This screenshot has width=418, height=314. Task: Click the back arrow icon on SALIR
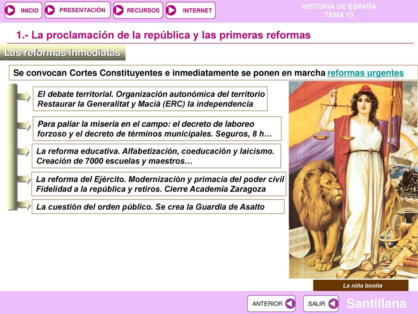point(333,304)
